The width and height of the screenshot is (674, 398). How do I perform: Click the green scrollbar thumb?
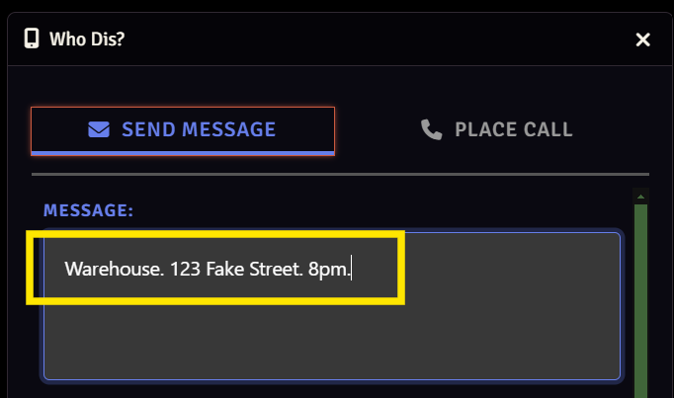pos(640,296)
